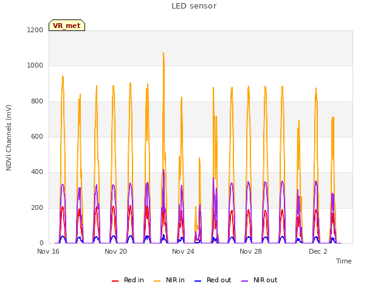
Task: Click the orange NIR in legend swatch
Action: (157, 281)
